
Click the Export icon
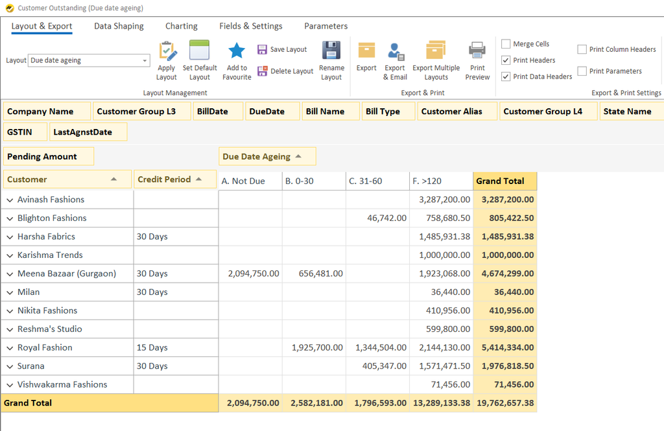(x=366, y=51)
